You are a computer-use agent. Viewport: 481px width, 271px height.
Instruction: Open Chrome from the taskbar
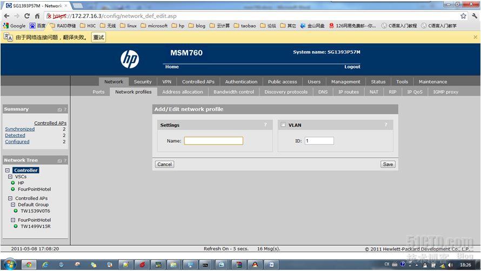click(x=29, y=265)
